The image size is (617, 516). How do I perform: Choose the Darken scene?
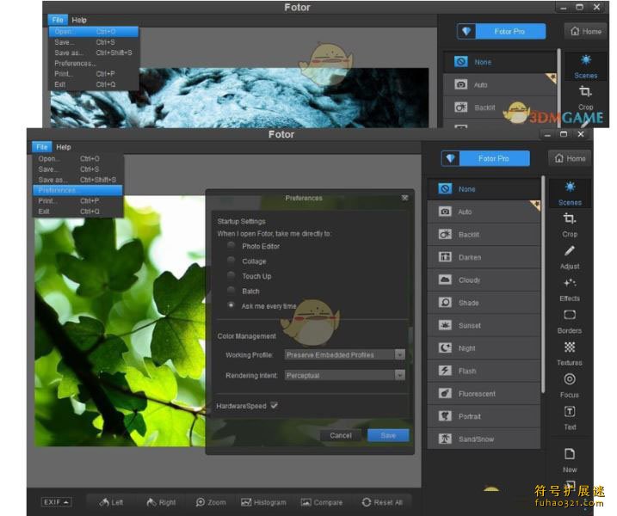click(x=484, y=257)
